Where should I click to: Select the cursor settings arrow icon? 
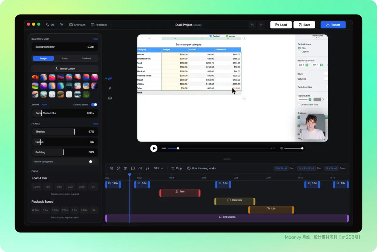(x=110, y=88)
